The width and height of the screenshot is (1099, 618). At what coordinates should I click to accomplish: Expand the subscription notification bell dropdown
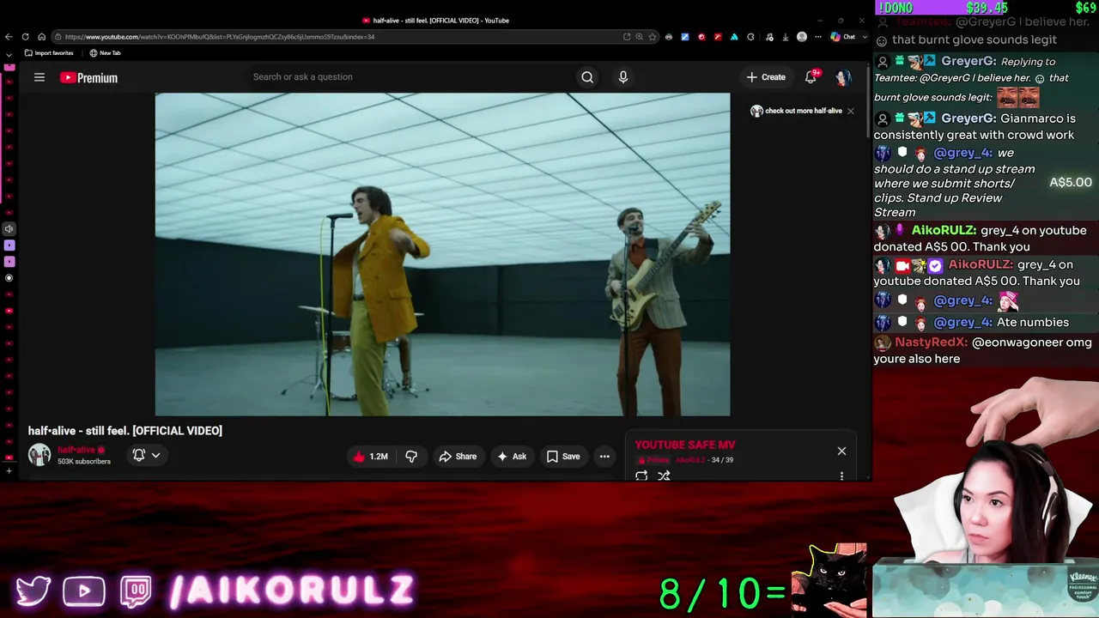coord(146,455)
